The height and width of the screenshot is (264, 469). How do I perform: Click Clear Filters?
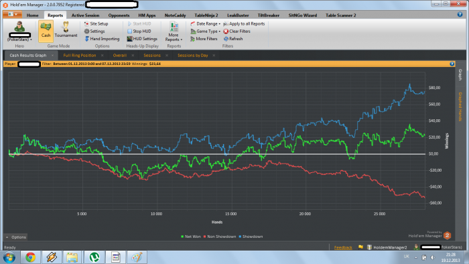coord(237,31)
